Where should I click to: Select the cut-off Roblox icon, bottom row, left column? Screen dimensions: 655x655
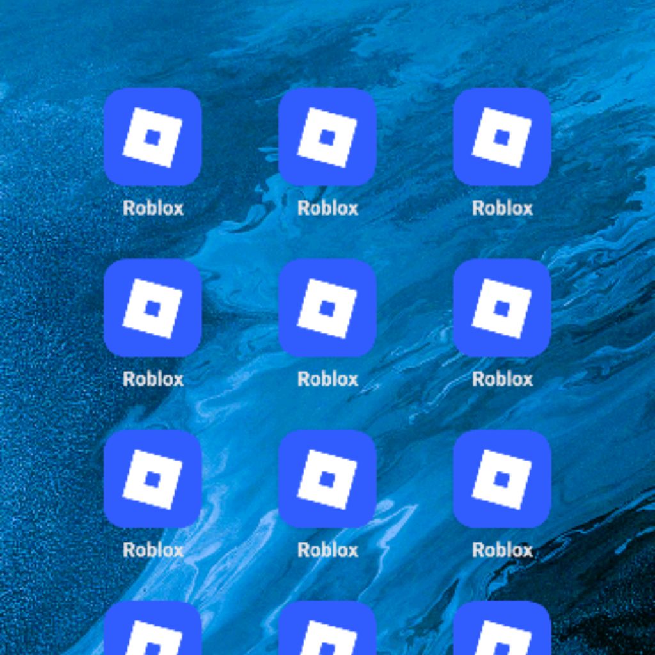pos(153,628)
